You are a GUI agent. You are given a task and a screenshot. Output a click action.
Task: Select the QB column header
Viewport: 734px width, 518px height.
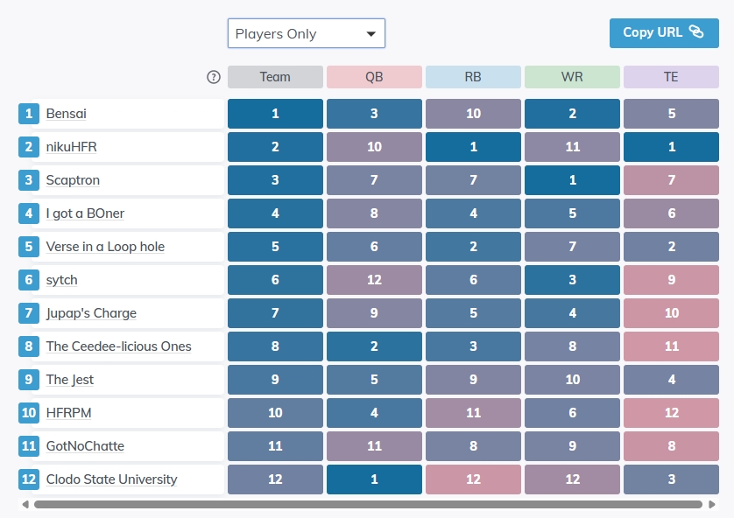[x=374, y=77]
